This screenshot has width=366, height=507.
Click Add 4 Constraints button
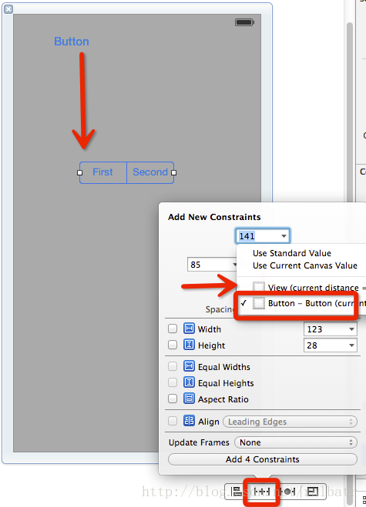[263, 459]
